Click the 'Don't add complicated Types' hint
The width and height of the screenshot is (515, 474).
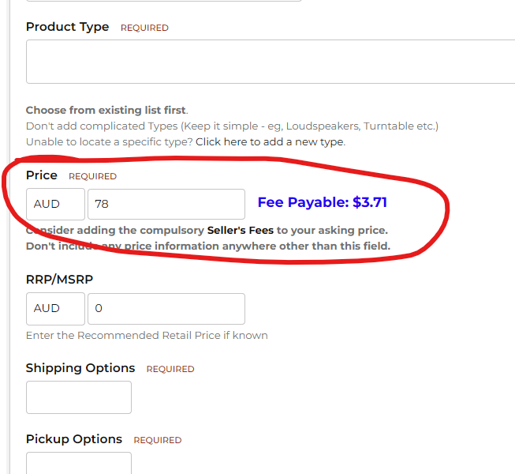click(x=232, y=126)
